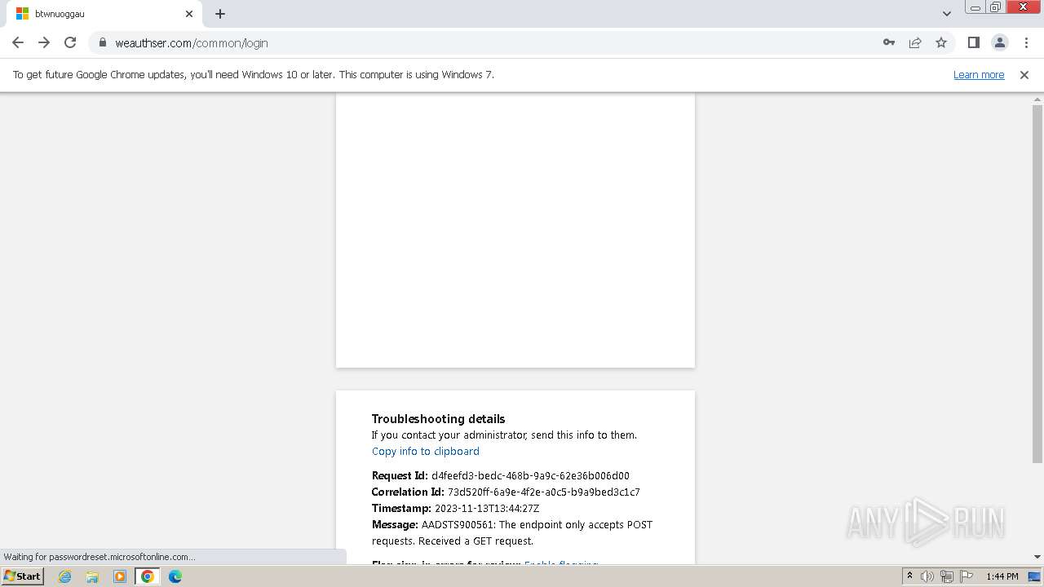The image size is (1044, 587).
Task: Dismiss the Chrome update notification bar
Action: pos(1024,75)
